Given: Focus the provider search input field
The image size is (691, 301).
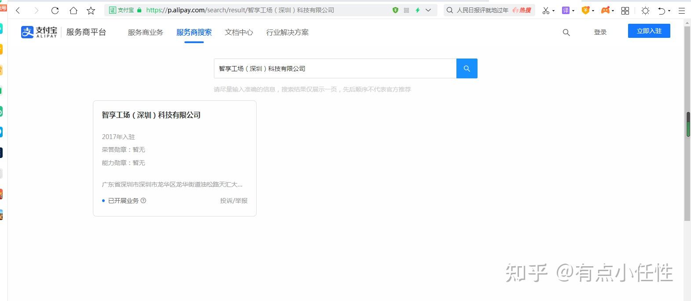Looking at the screenshot, I should coord(335,69).
